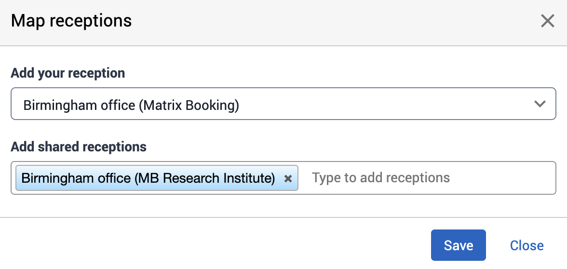Click the Add your reception label
567x269 pixels.
[x=68, y=73]
